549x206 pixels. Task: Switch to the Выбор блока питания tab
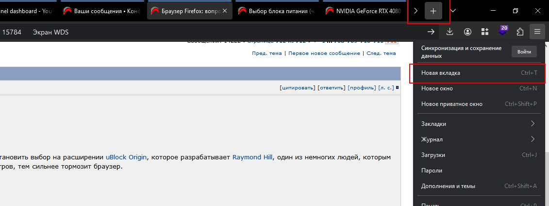click(x=277, y=11)
